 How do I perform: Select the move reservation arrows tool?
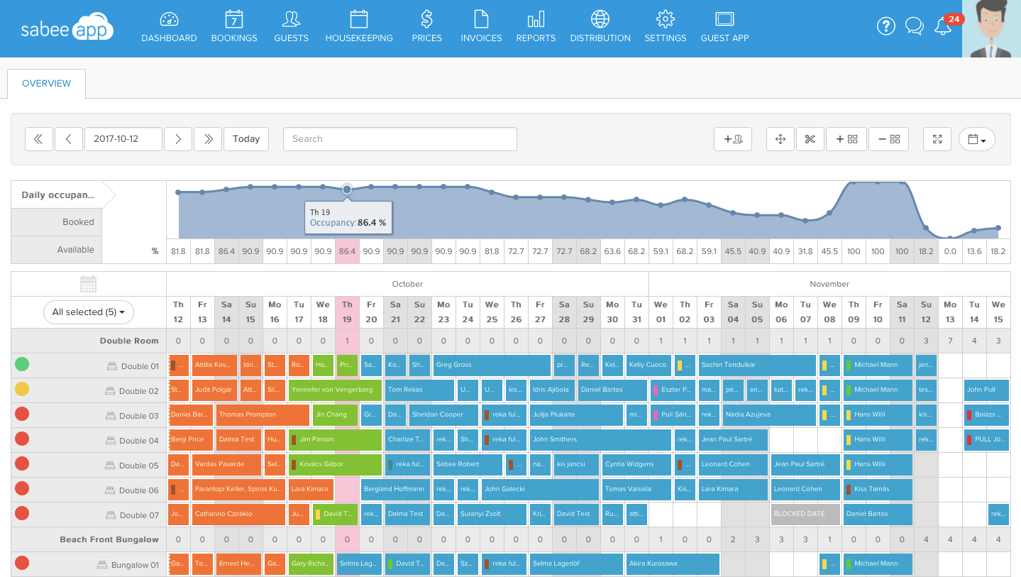point(780,139)
